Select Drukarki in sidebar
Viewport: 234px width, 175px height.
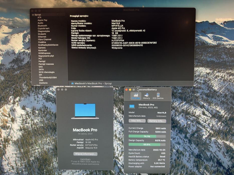tap(42, 34)
